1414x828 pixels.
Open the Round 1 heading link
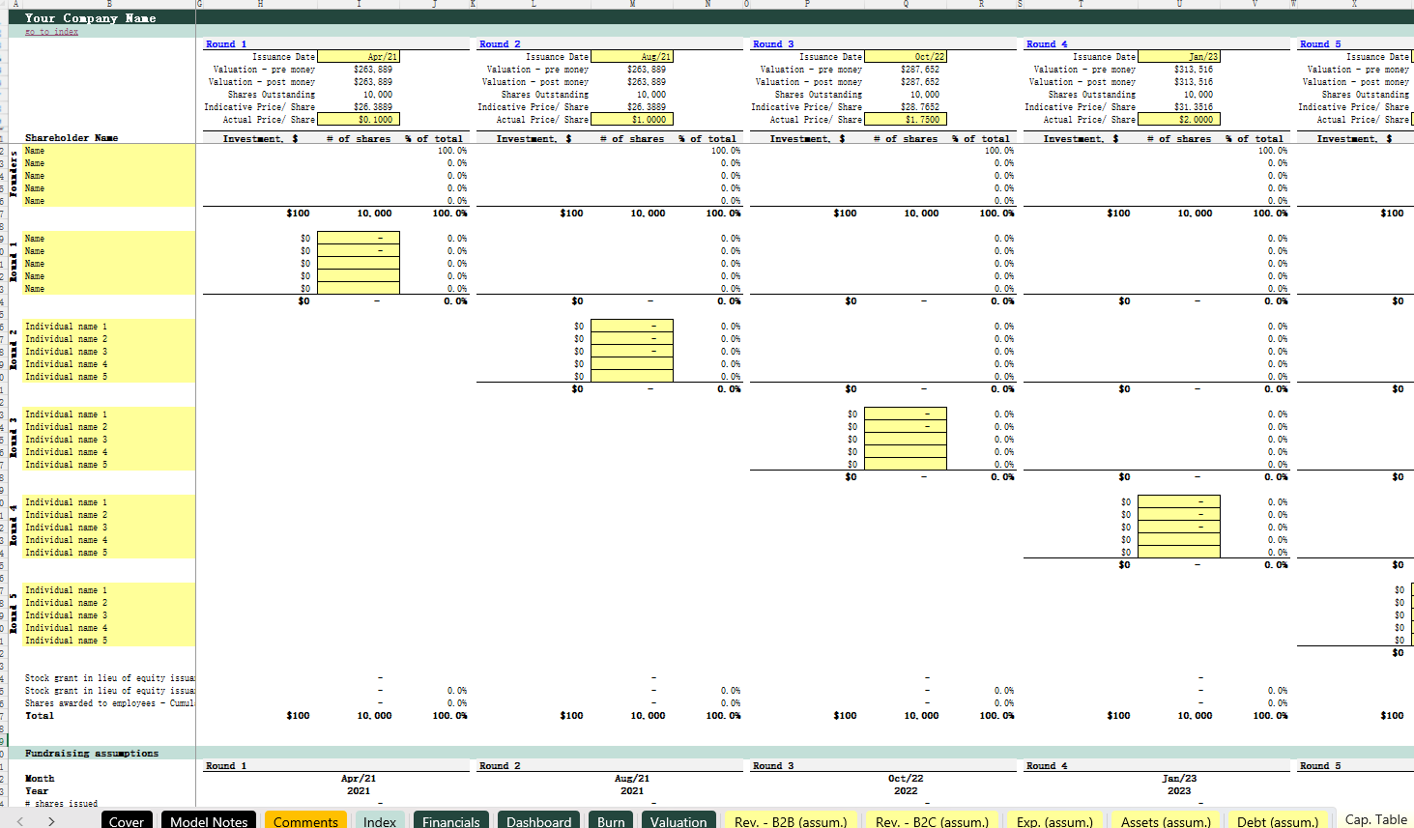pos(226,44)
